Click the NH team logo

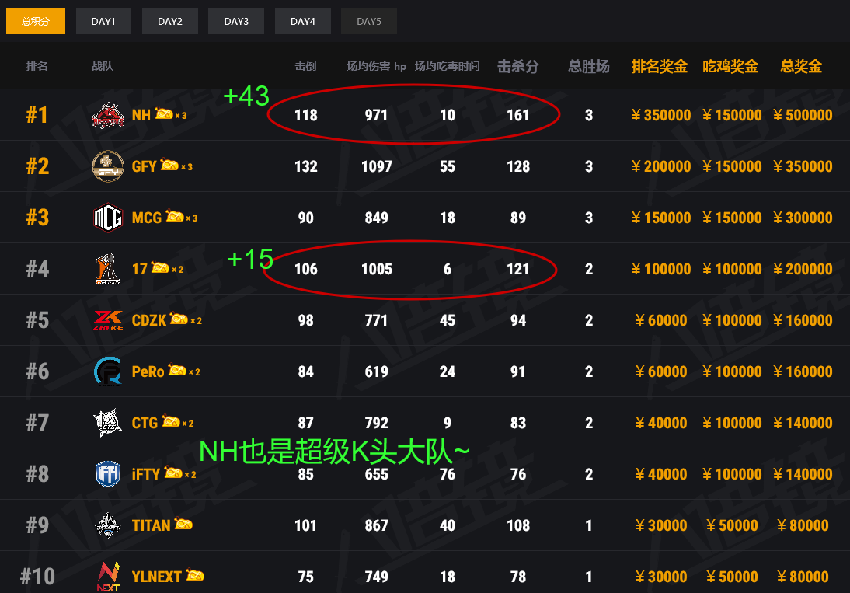tap(108, 115)
